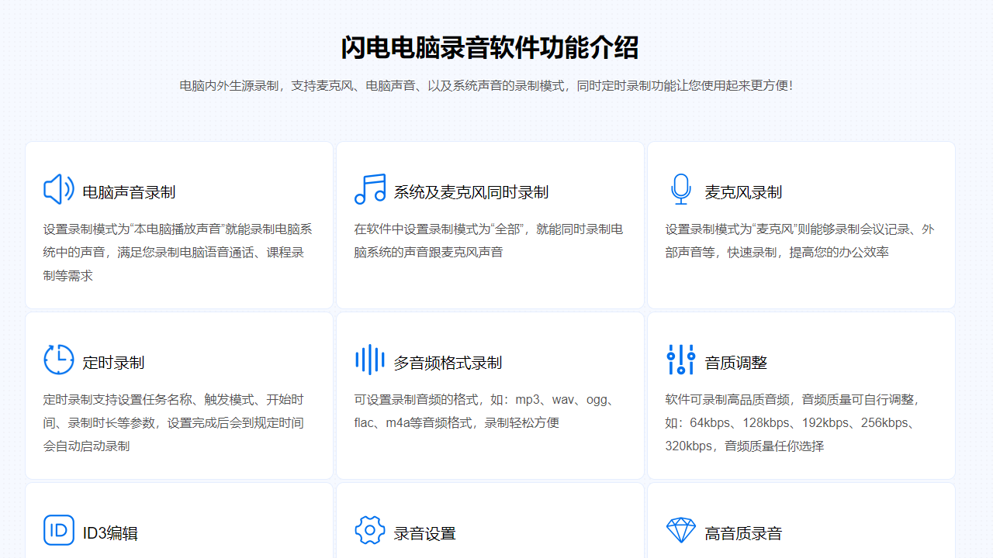Click the equalizer sliders icon for 音质调整
The image size is (993, 558).
[x=680, y=359]
